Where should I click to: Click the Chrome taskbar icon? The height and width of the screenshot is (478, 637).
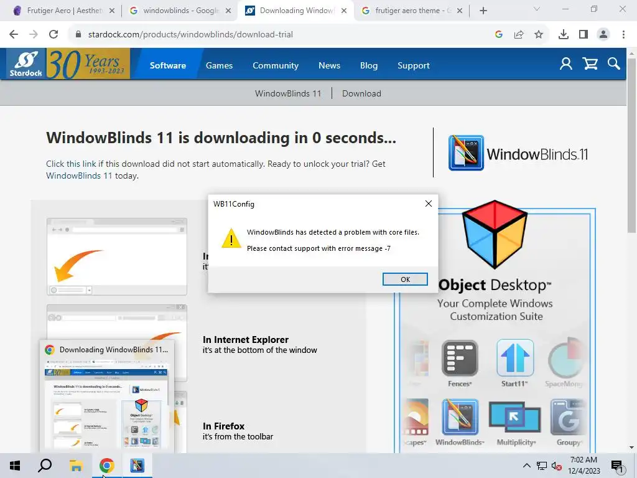(106, 466)
